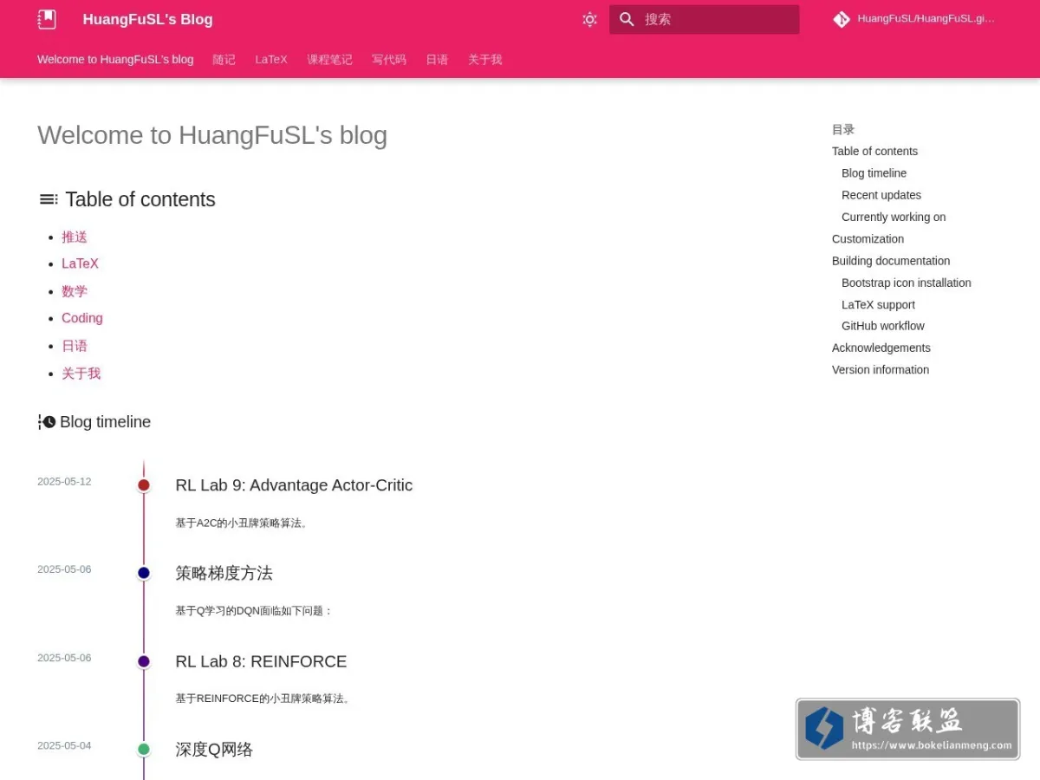
Task: Click the green 2025-05-04 timeline marker
Action: coord(144,750)
